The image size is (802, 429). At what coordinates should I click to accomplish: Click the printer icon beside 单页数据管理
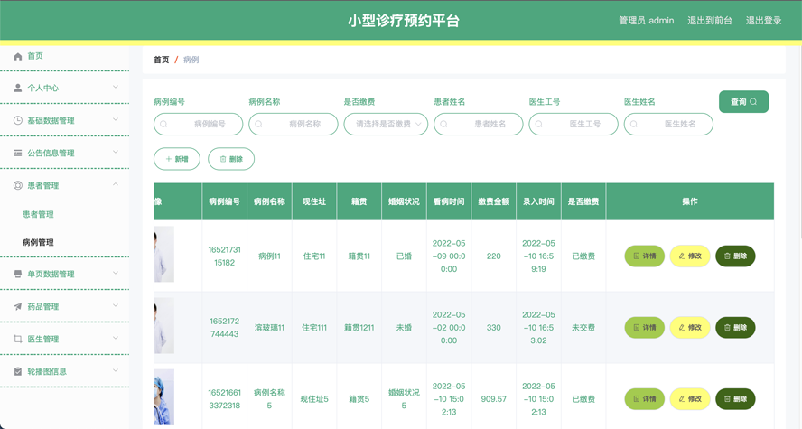(x=18, y=274)
